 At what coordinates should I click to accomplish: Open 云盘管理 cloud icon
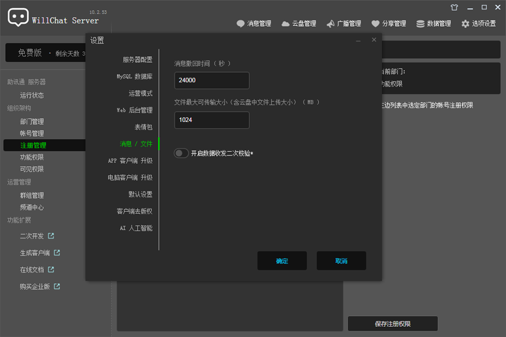point(285,24)
